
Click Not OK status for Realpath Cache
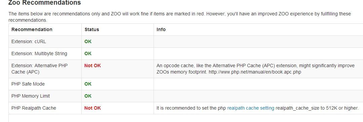tap(93, 108)
